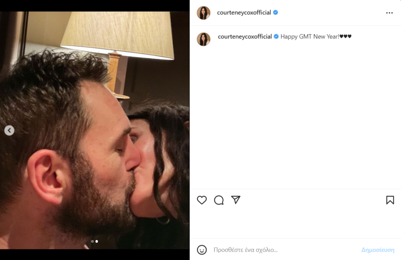
Task: Like the post with the heart icon
Action: (x=202, y=200)
